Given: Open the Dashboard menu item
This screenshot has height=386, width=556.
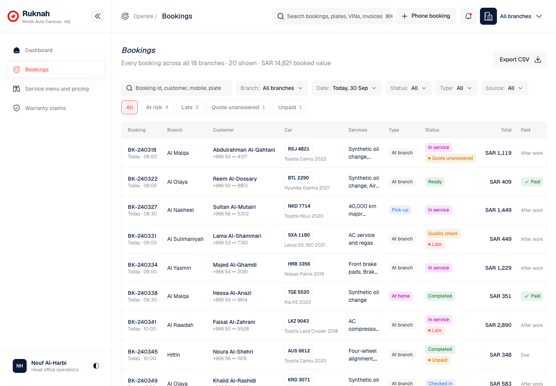Looking at the screenshot, I should click(56, 50).
